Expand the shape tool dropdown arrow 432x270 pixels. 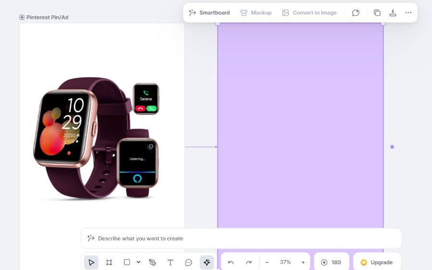[x=138, y=262]
